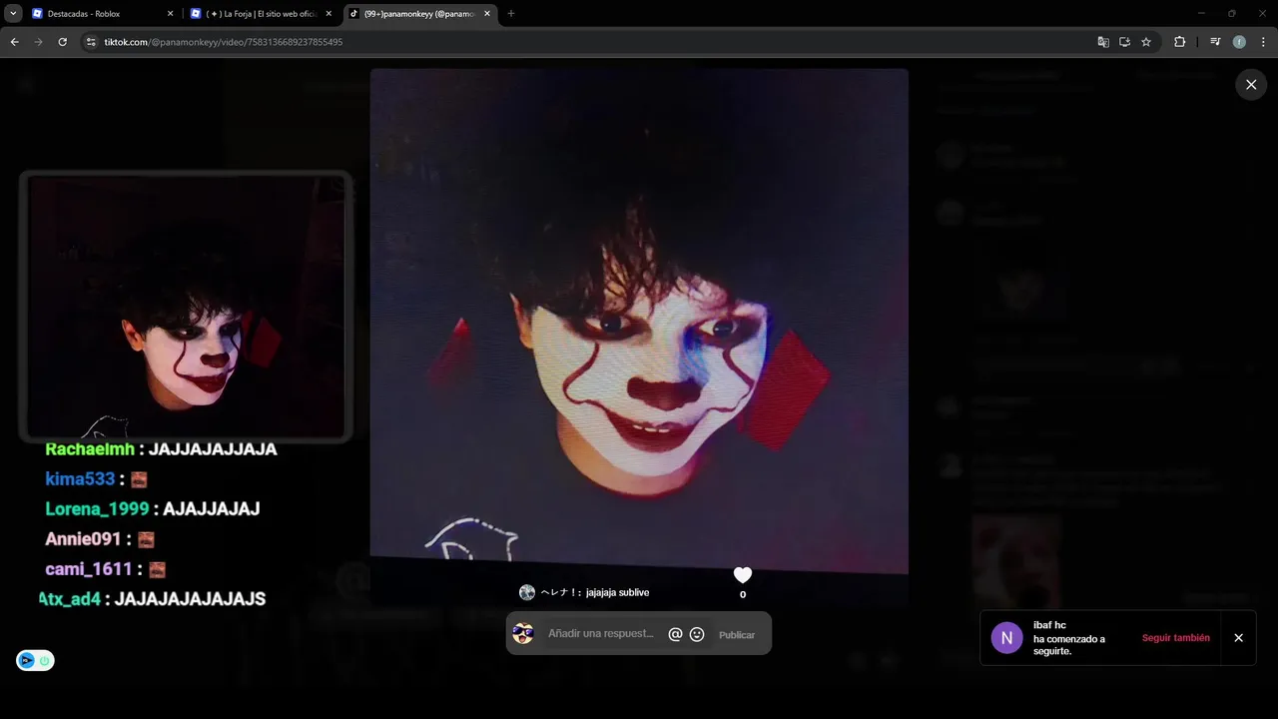Reload the TikTok page
Viewport: 1278px width, 719px height.
pos(62,42)
